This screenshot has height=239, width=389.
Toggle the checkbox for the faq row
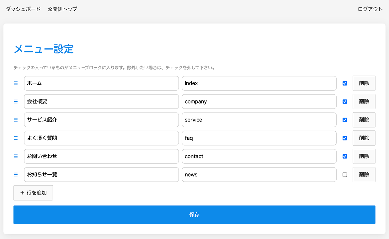click(x=345, y=138)
